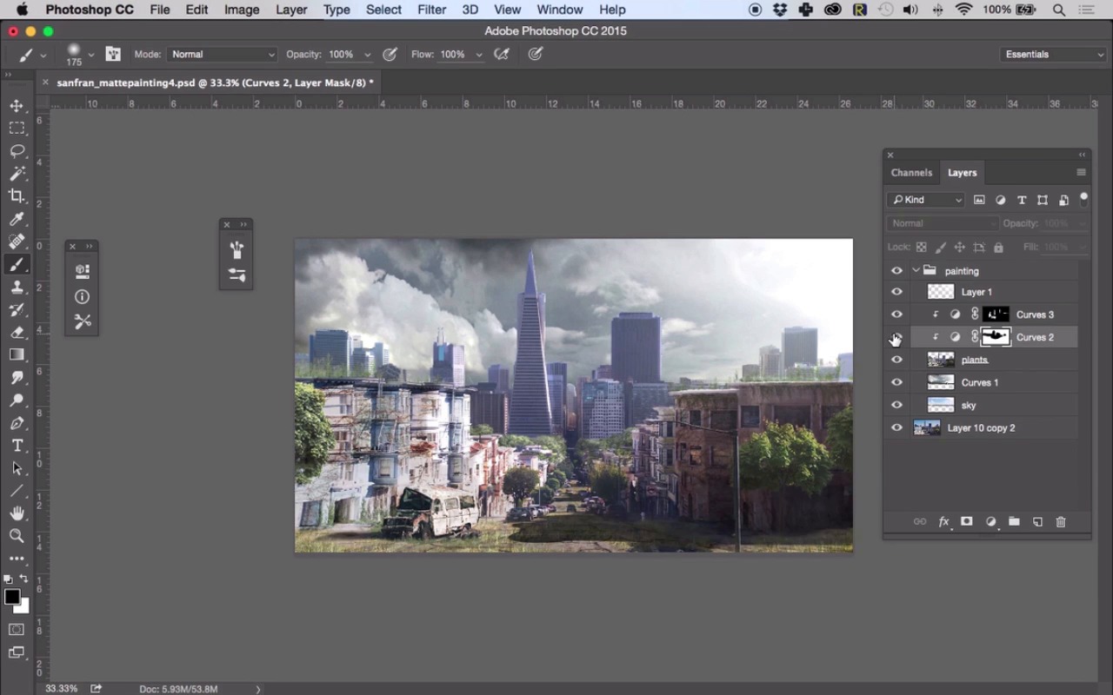Viewport: 1113px width, 695px height.
Task: Toggle pressure control for size
Action: (x=536, y=54)
